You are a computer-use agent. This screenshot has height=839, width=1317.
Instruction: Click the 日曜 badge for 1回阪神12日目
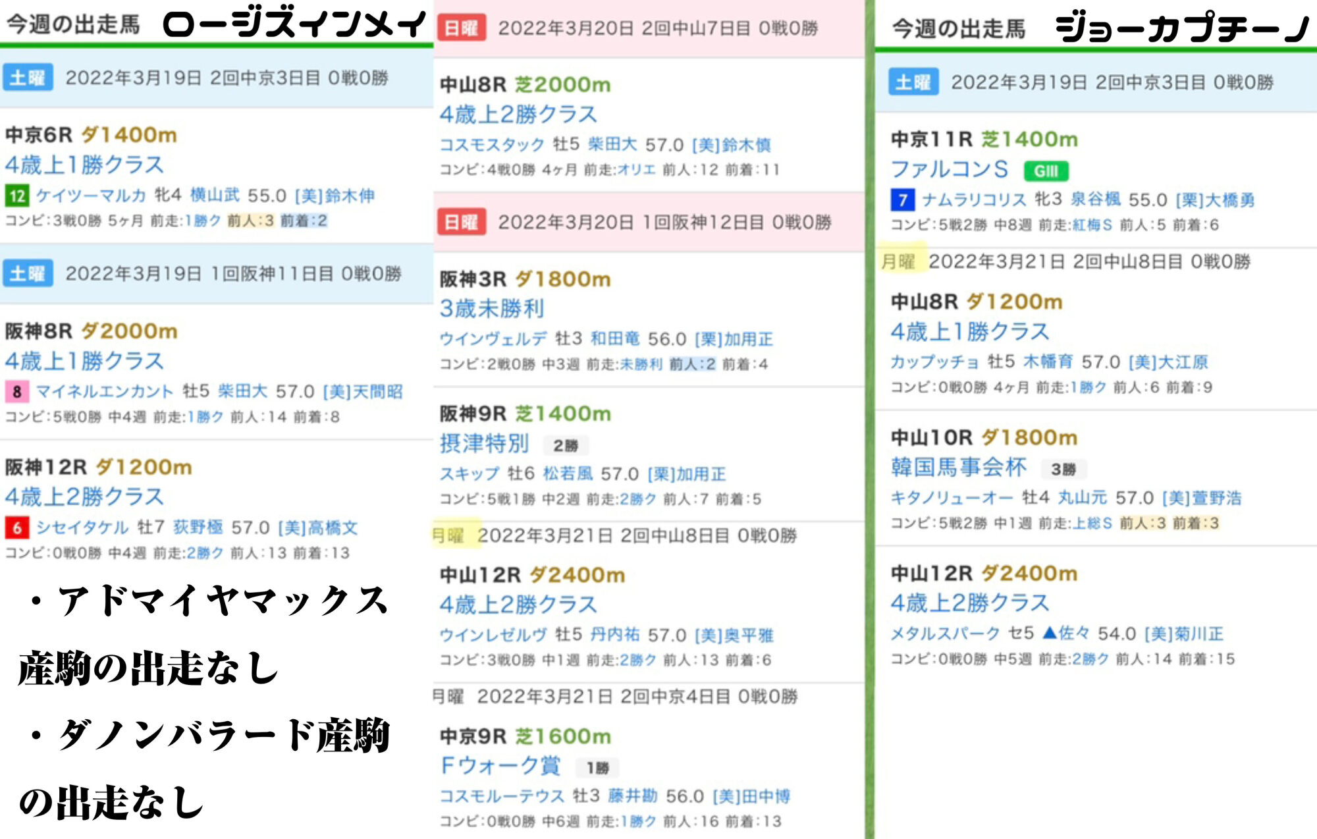coord(462,223)
